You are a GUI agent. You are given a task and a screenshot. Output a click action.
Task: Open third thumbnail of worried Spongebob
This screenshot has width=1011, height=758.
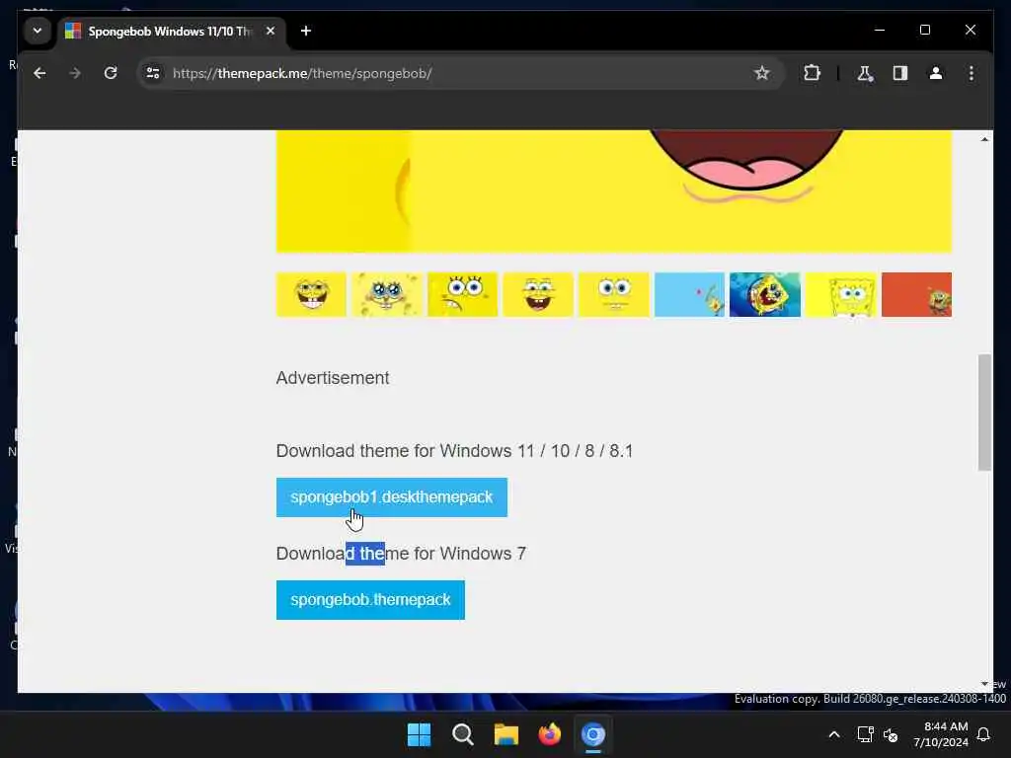(x=462, y=294)
